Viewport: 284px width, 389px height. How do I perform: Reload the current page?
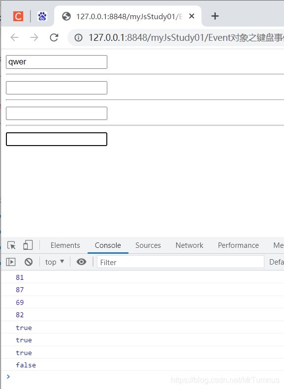click(54, 37)
